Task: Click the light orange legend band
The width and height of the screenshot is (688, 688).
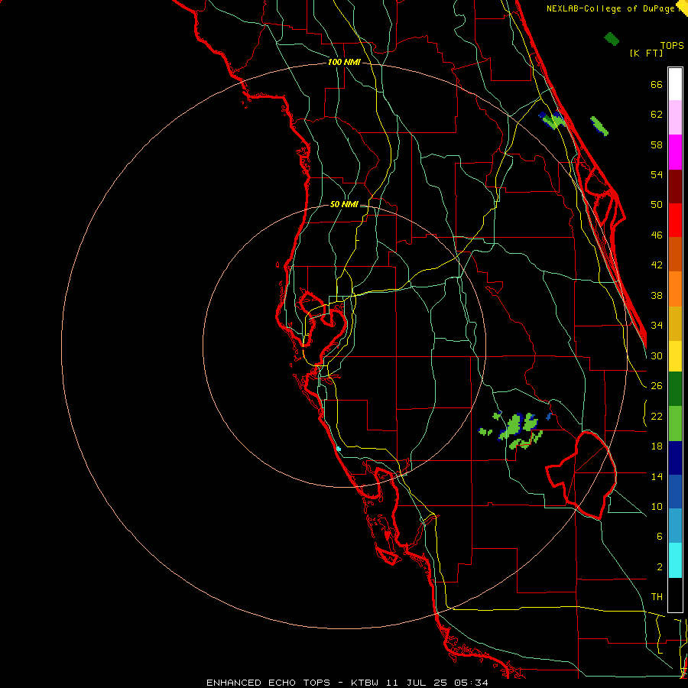Action: (675, 289)
